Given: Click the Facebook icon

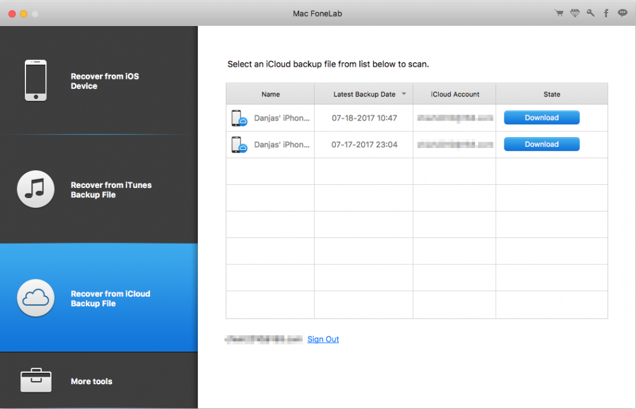Looking at the screenshot, I should [607, 13].
